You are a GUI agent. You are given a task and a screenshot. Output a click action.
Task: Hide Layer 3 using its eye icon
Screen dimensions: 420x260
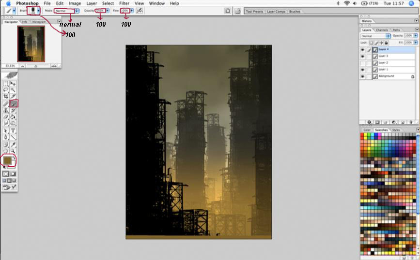363,57
